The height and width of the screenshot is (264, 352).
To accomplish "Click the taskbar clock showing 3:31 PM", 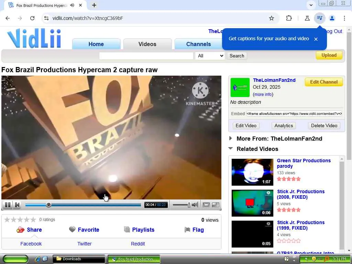I will click(339, 259).
